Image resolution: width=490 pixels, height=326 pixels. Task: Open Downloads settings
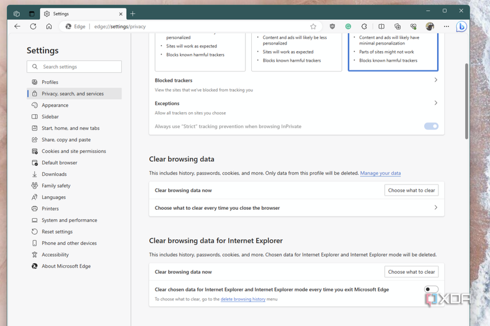click(x=74, y=174)
